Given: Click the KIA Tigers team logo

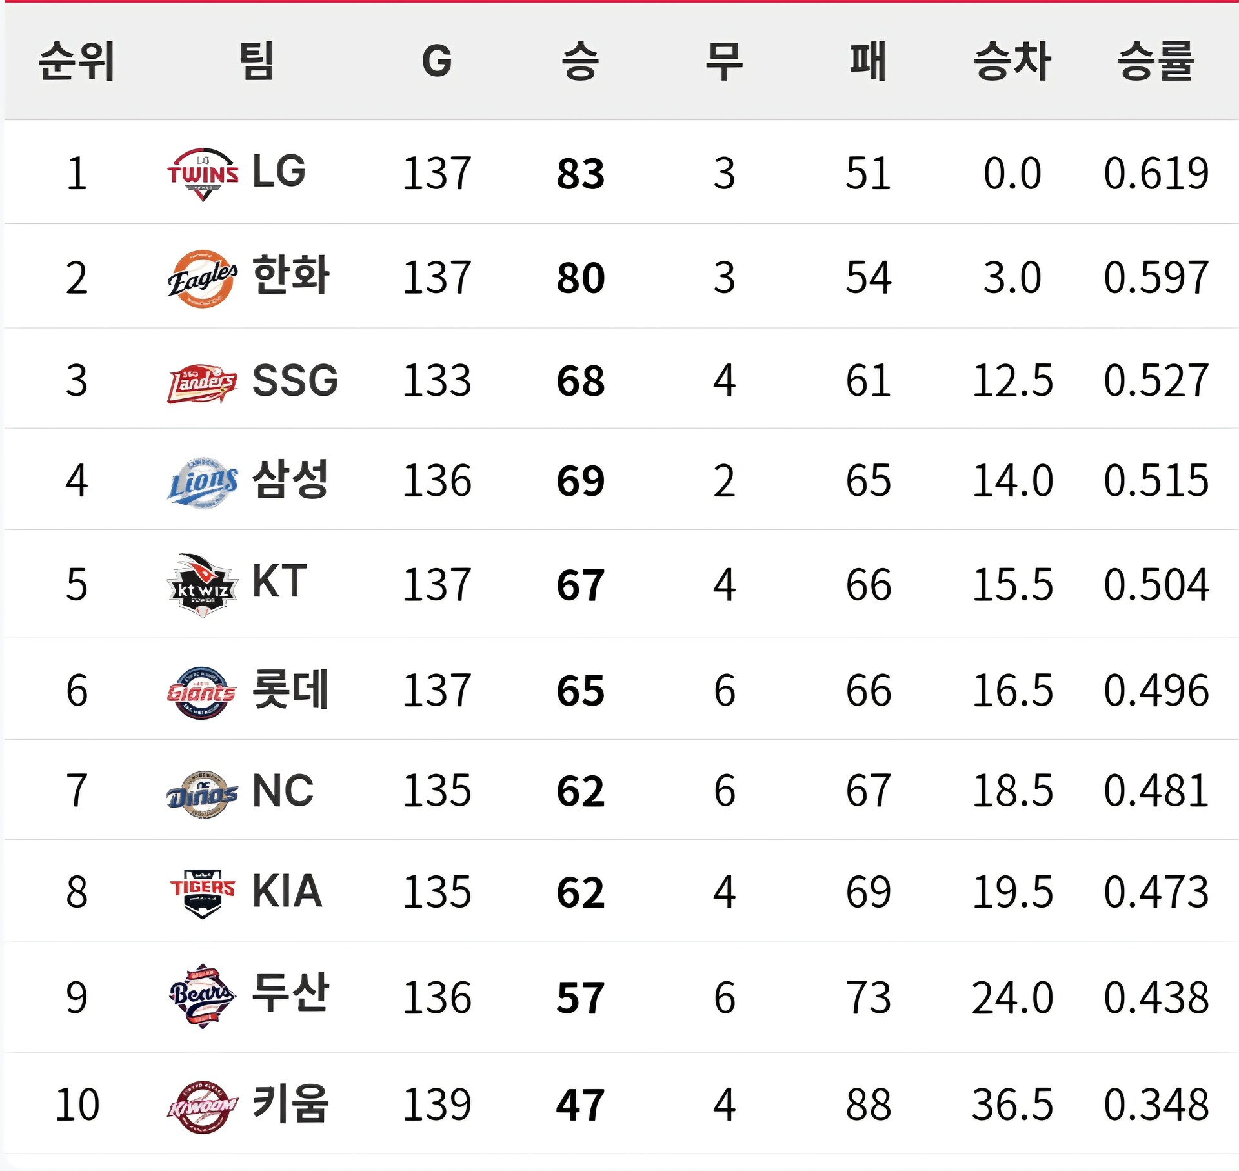Looking at the screenshot, I should coord(203,893).
